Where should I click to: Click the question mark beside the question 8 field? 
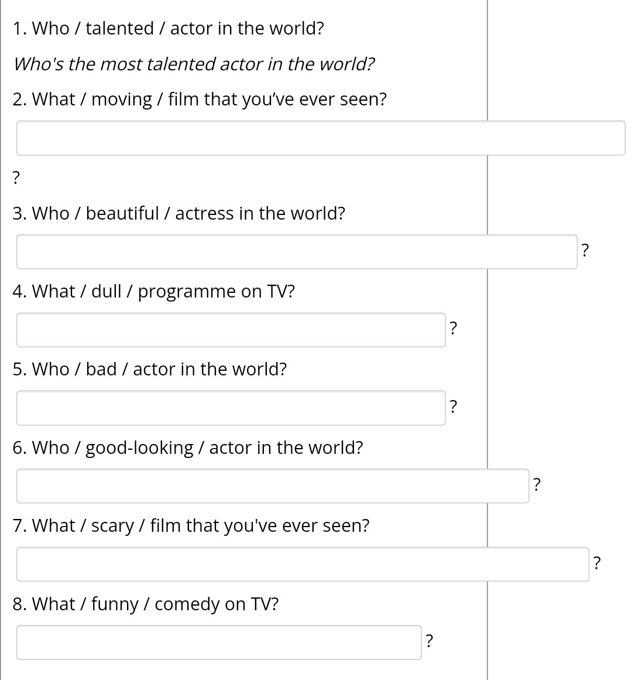430,641
